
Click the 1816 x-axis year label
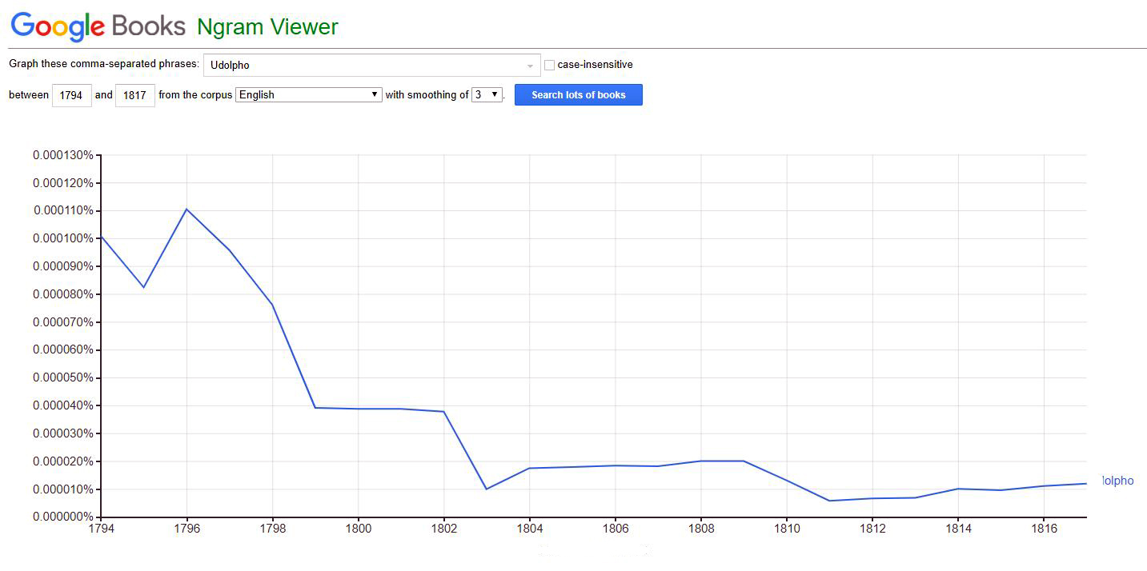point(1043,529)
